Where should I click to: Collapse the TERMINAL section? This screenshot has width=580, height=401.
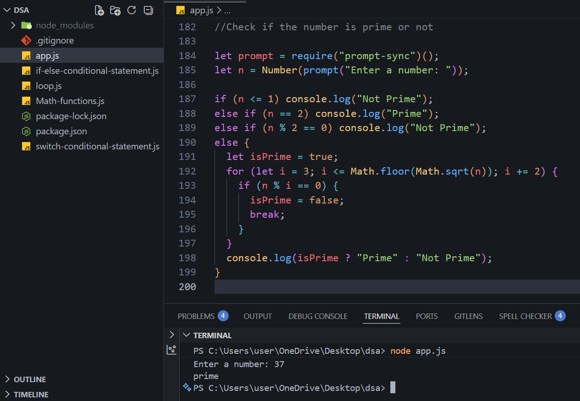(187, 335)
